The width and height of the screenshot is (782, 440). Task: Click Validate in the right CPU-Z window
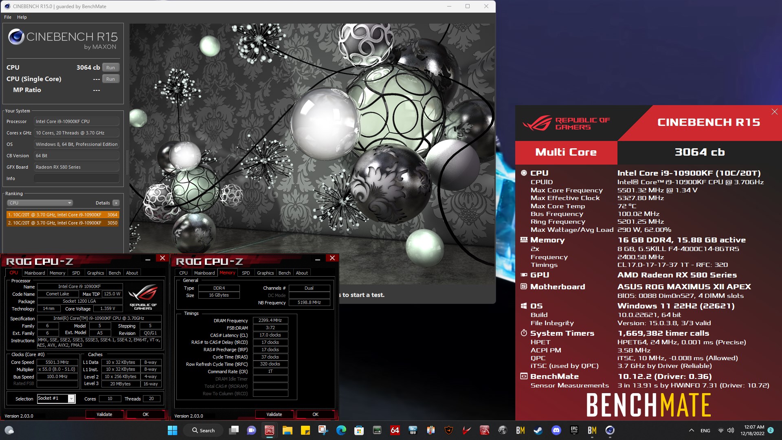[x=274, y=414]
